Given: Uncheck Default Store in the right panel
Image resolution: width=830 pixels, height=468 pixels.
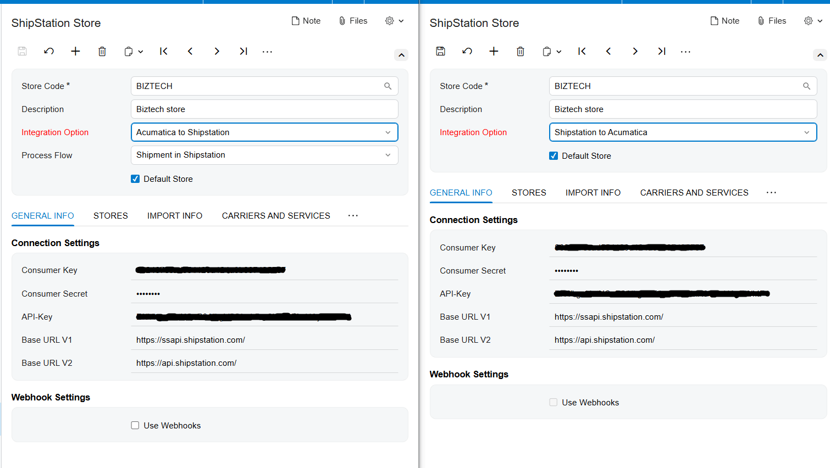Looking at the screenshot, I should tap(554, 156).
